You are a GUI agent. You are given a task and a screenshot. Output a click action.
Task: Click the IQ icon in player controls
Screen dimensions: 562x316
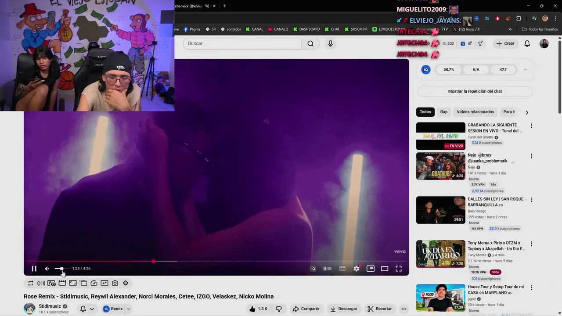[313, 269]
